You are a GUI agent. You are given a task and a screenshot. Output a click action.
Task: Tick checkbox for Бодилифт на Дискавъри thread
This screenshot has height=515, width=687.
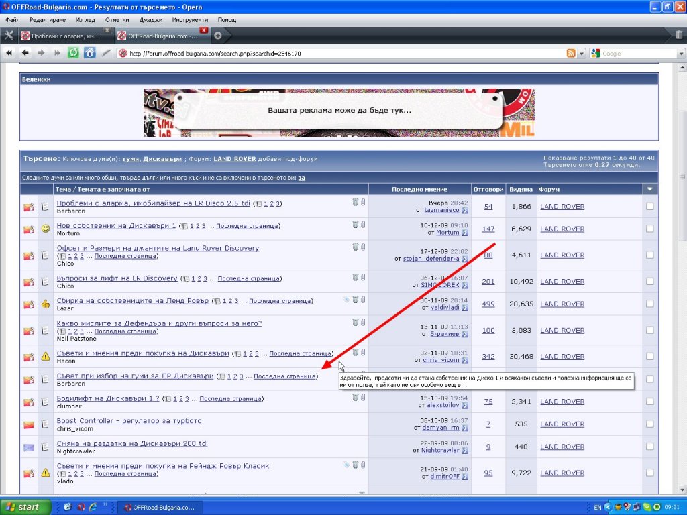point(649,402)
